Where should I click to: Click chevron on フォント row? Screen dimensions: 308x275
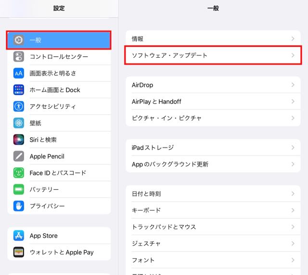point(293,260)
